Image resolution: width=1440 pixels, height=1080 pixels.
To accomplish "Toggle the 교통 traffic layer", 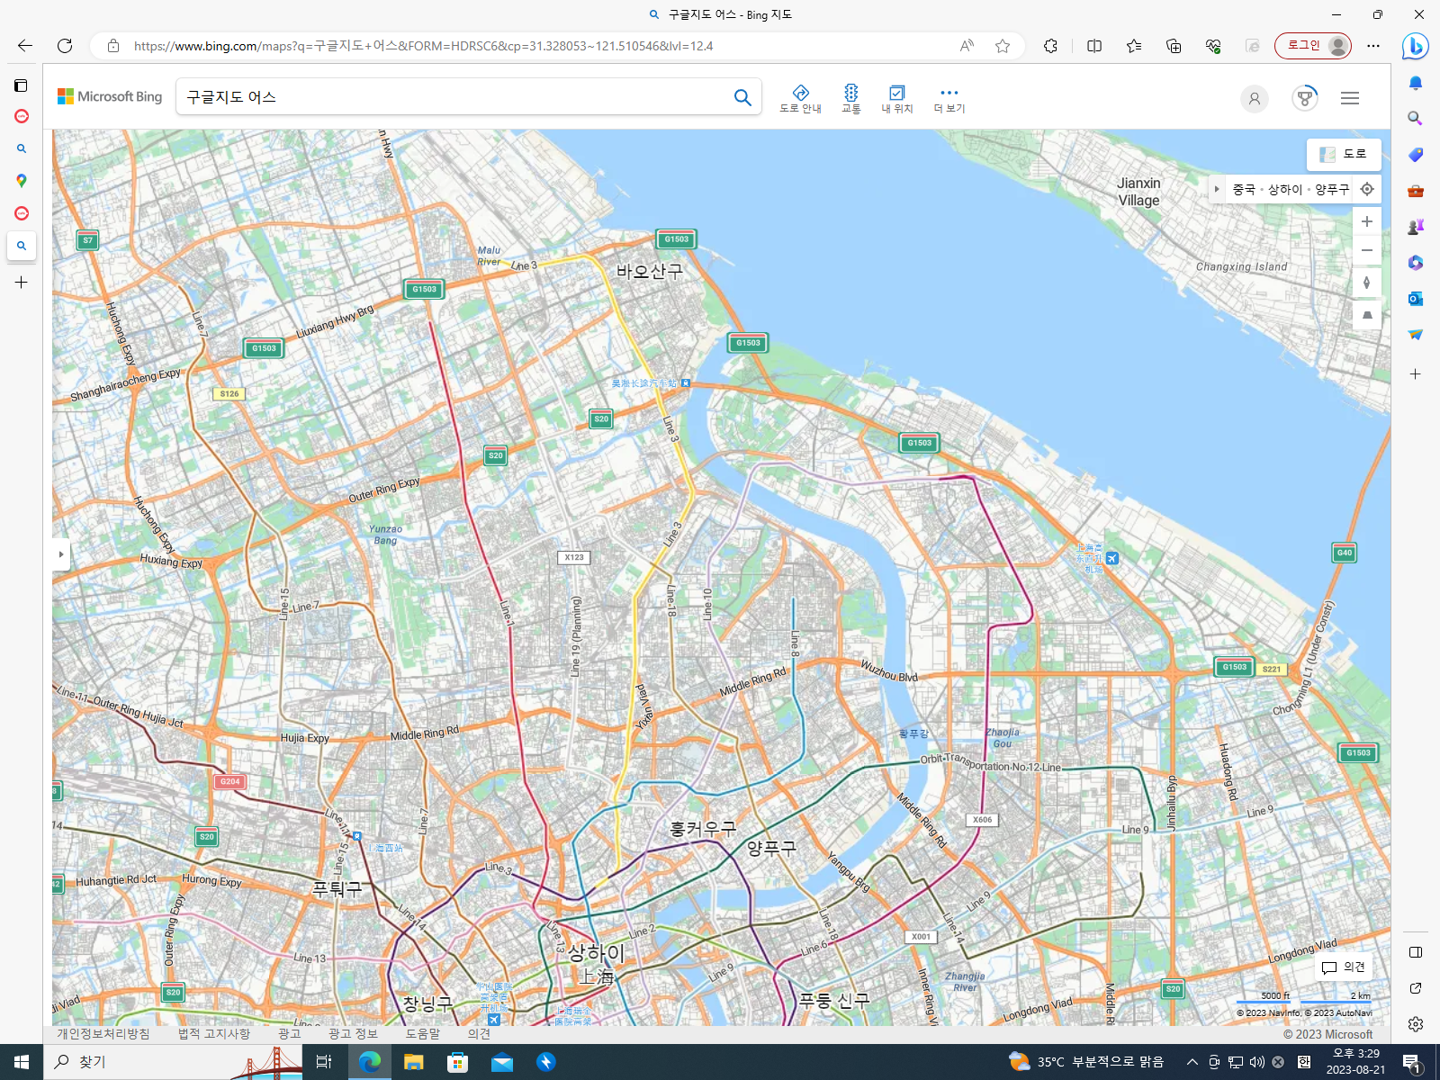I will 850,98.
